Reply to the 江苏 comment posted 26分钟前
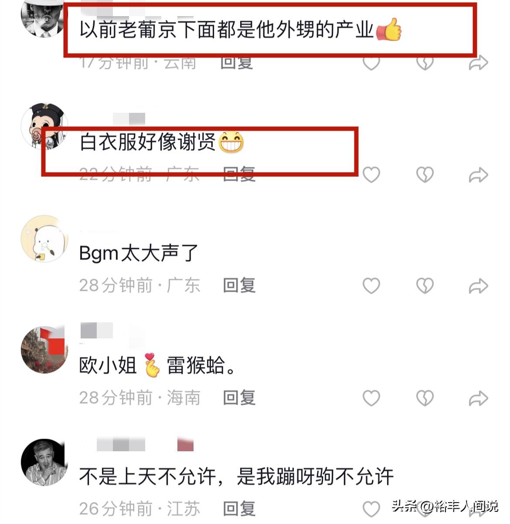Screen dimensions: 510x524 pyautogui.click(x=239, y=508)
